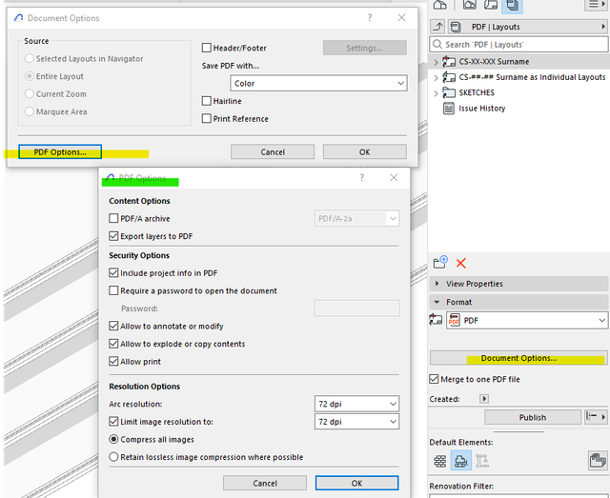The height and width of the screenshot is (498, 610).
Task: Enable Require a password to open document
Action: coord(113,290)
